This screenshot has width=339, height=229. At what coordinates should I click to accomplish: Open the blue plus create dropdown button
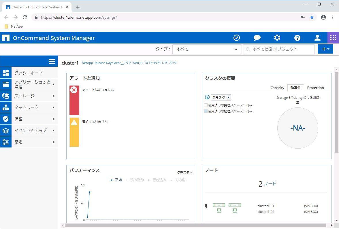point(325,49)
